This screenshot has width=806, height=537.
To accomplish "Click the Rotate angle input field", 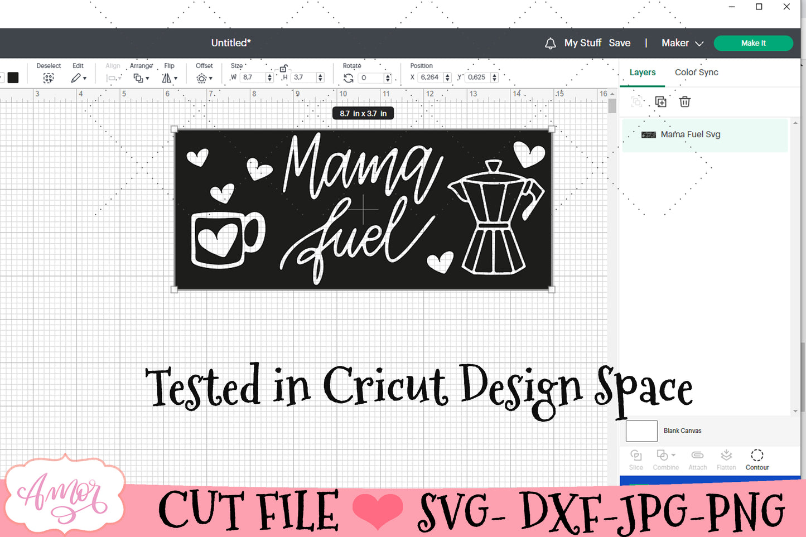I will pos(371,78).
